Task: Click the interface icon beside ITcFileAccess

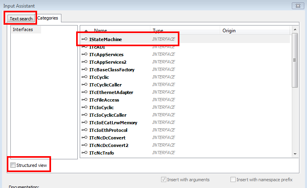Action: (x=85, y=100)
